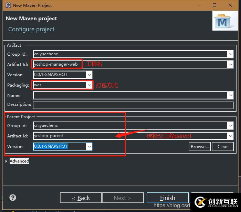Expand the Advanced section
Screen dimensions: 241x212
[6, 161]
